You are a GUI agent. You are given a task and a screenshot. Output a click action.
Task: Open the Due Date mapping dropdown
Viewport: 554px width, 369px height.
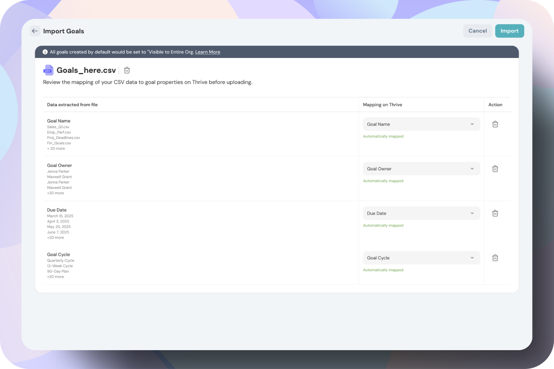coord(421,213)
